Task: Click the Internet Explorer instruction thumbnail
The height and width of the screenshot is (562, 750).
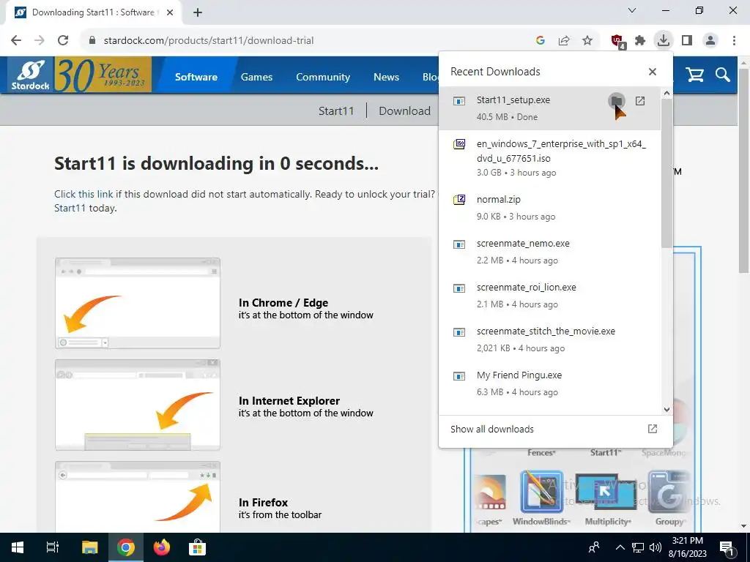Action: 138,405
